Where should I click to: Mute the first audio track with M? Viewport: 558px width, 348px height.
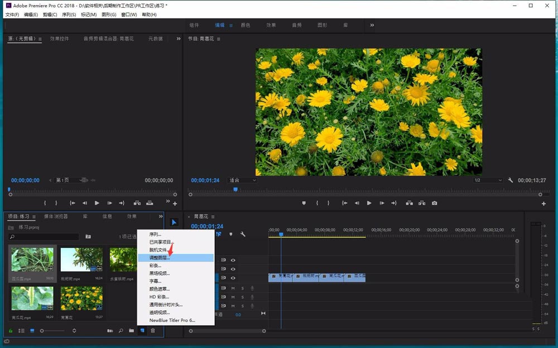tap(233, 288)
